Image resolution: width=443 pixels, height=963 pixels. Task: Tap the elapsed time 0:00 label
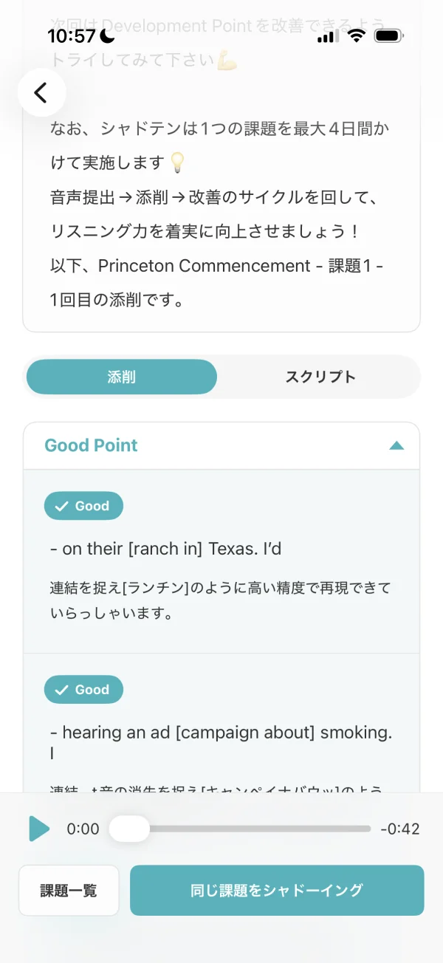[83, 829]
